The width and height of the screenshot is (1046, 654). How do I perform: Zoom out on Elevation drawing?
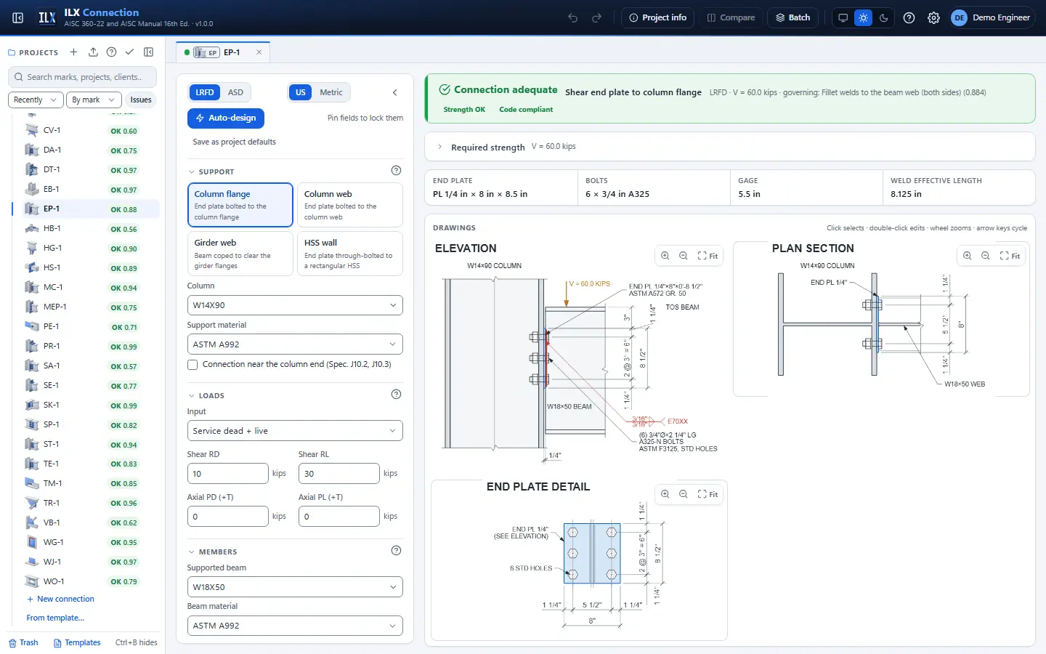point(684,256)
